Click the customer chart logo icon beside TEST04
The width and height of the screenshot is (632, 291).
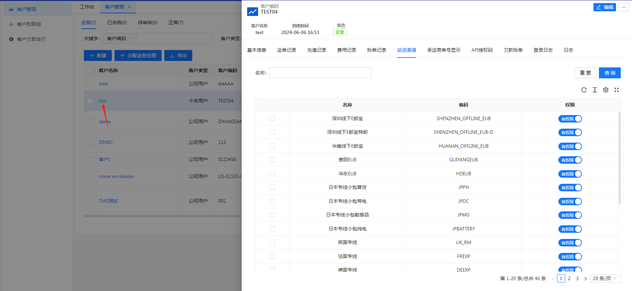253,12
